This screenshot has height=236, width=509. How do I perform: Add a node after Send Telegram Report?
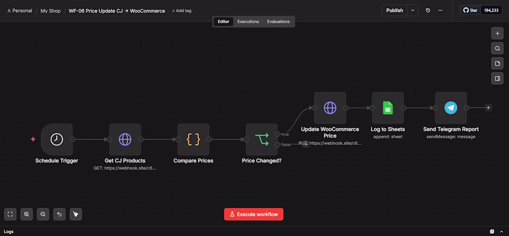coord(488,108)
